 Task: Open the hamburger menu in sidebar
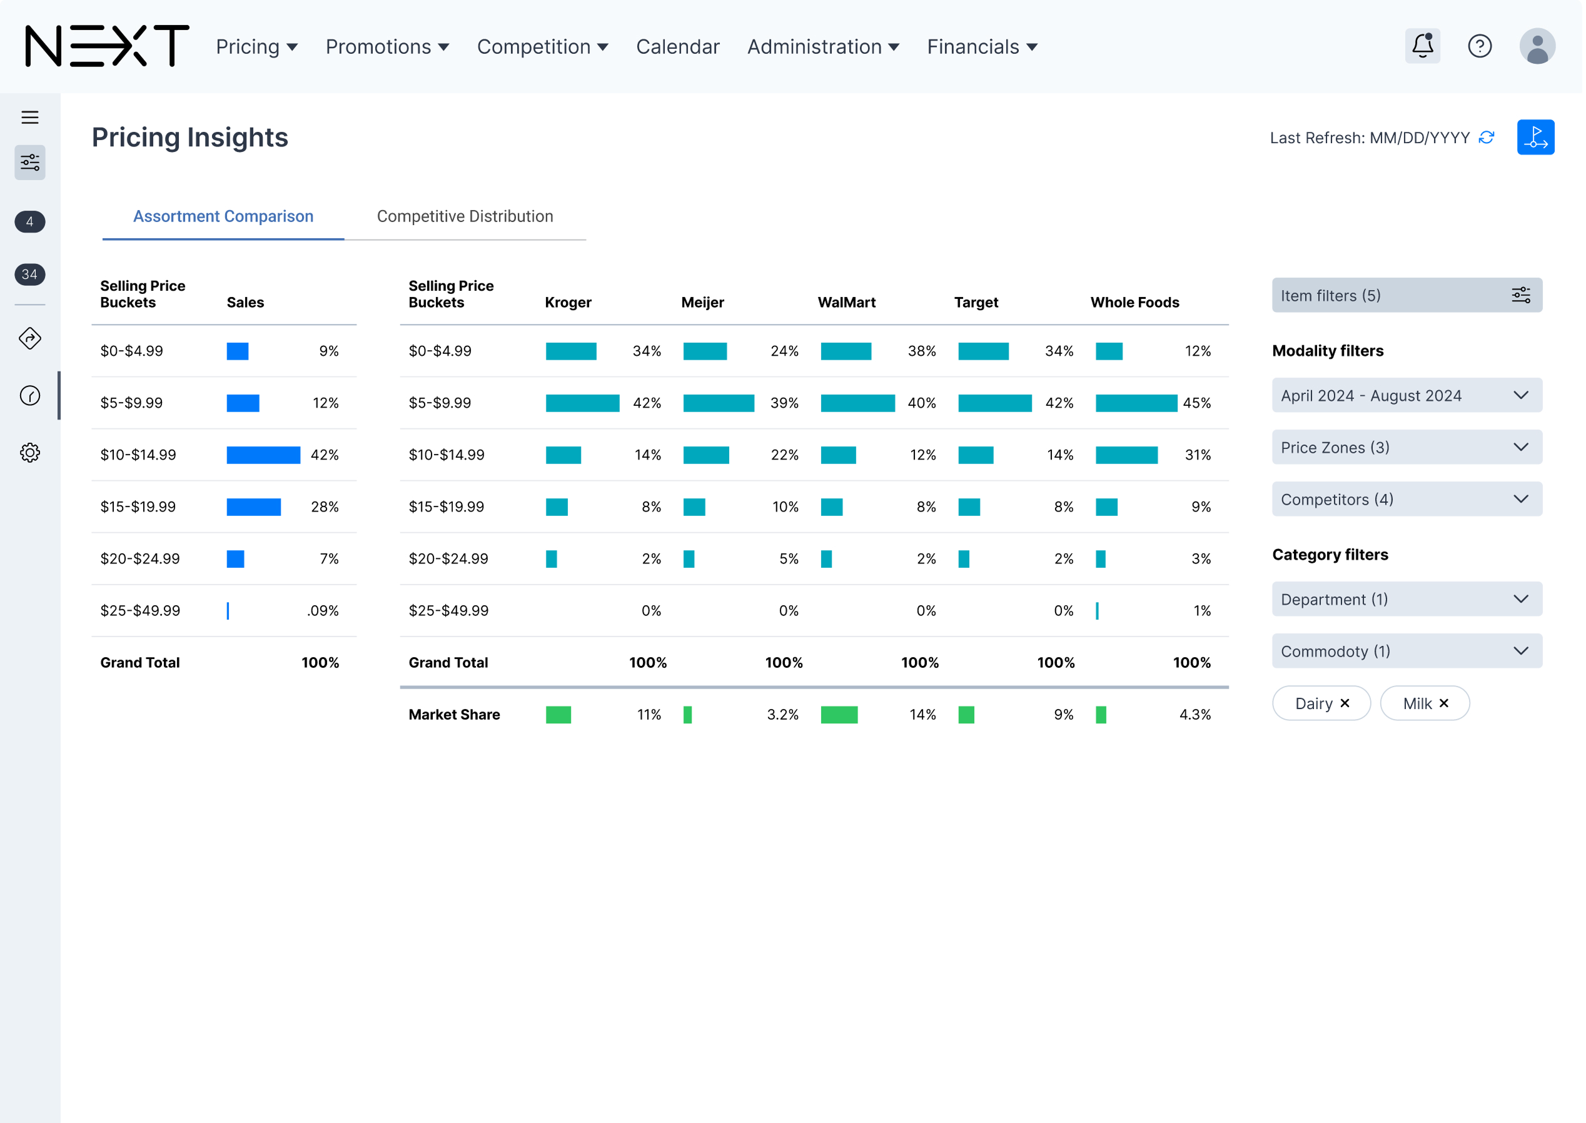click(x=30, y=118)
